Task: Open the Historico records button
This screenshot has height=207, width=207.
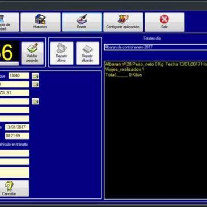Action: [x=40, y=22]
